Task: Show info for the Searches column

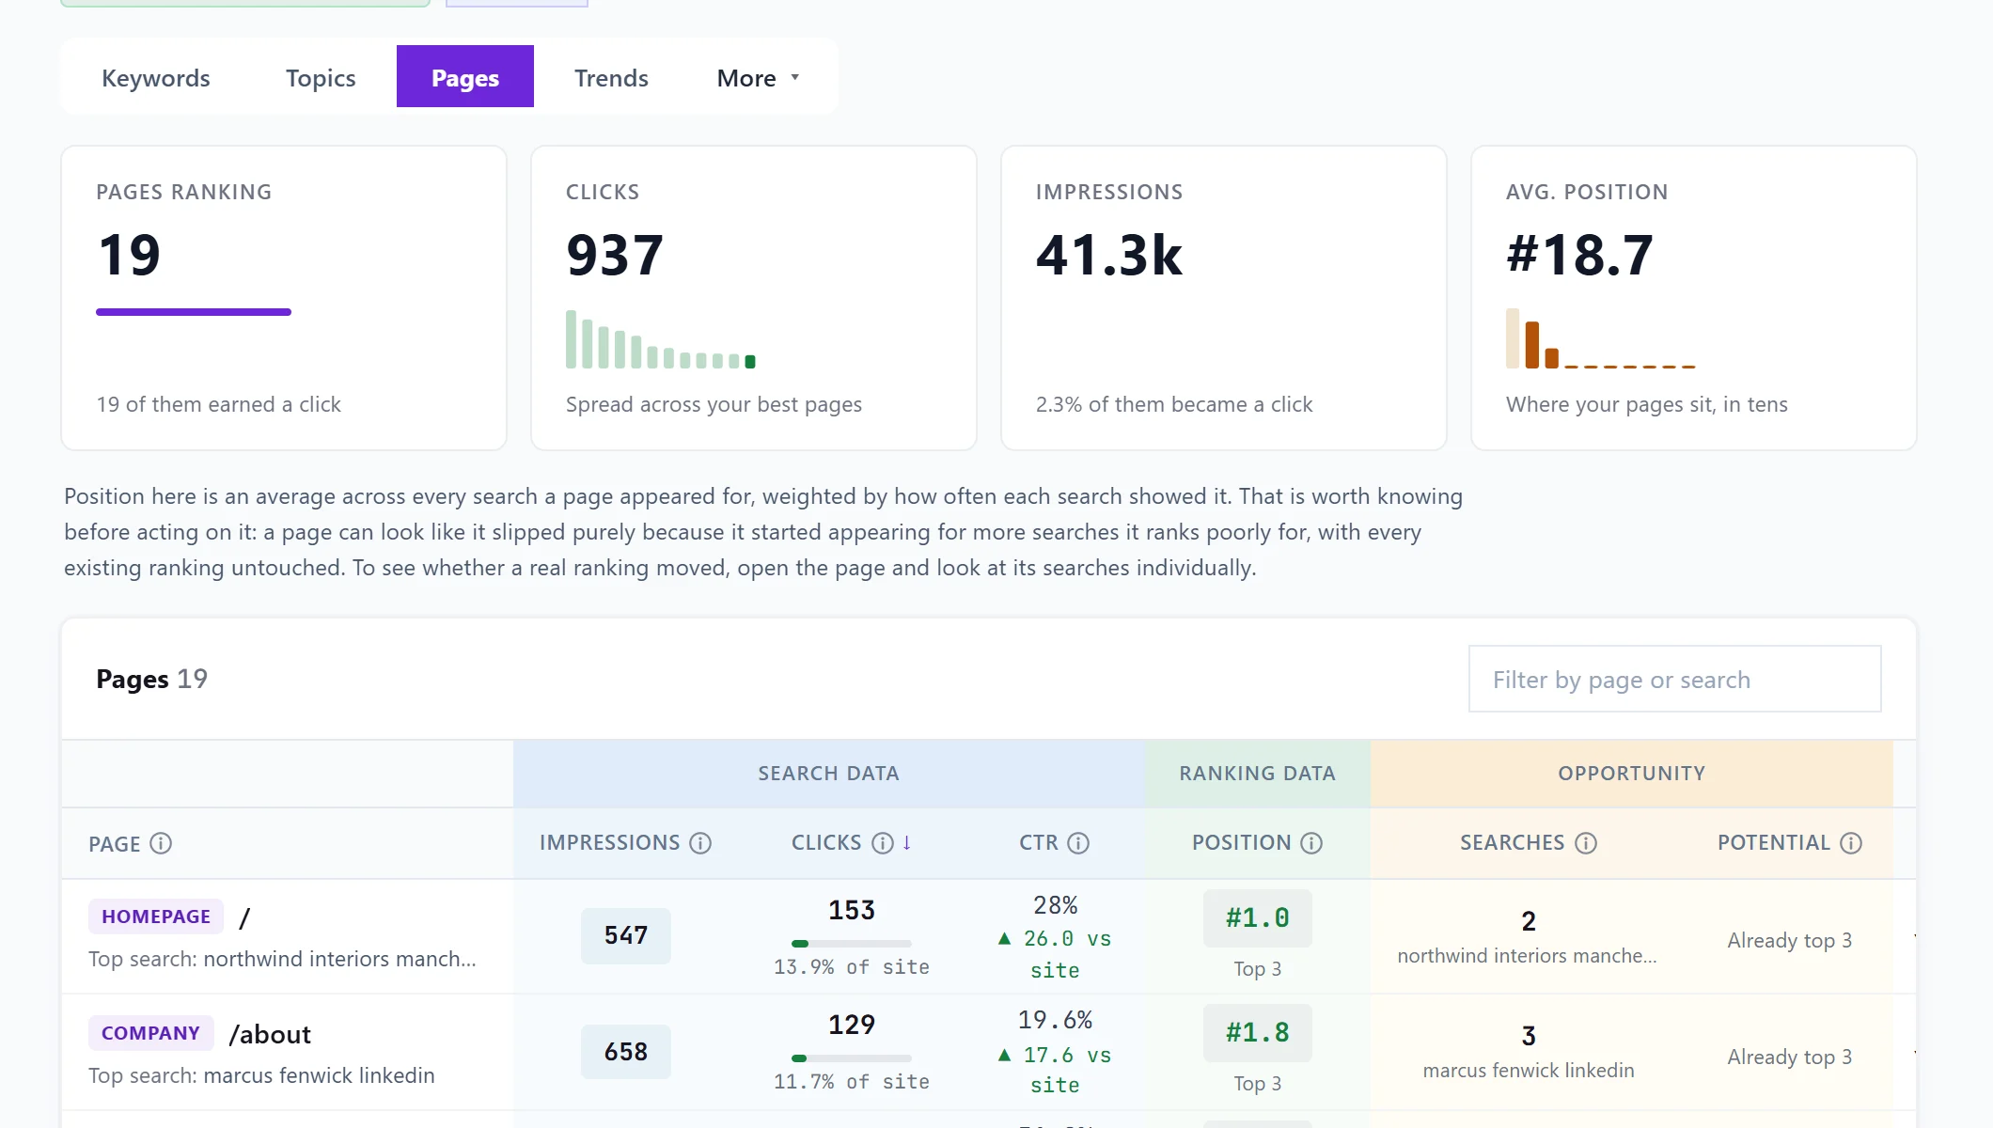Action: tap(1586, 843)
